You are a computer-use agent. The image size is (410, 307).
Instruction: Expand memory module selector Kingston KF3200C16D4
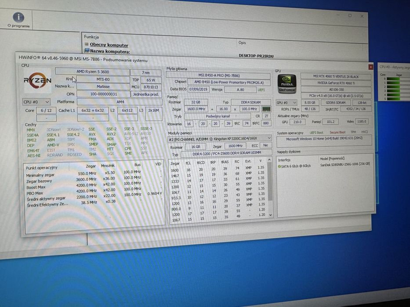(219, 139)
